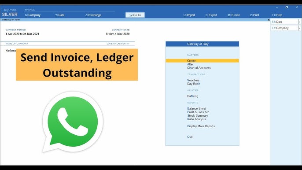Screen dimensions: 302x170
Task: Select Display More Reports
Action: click(201, 126)
